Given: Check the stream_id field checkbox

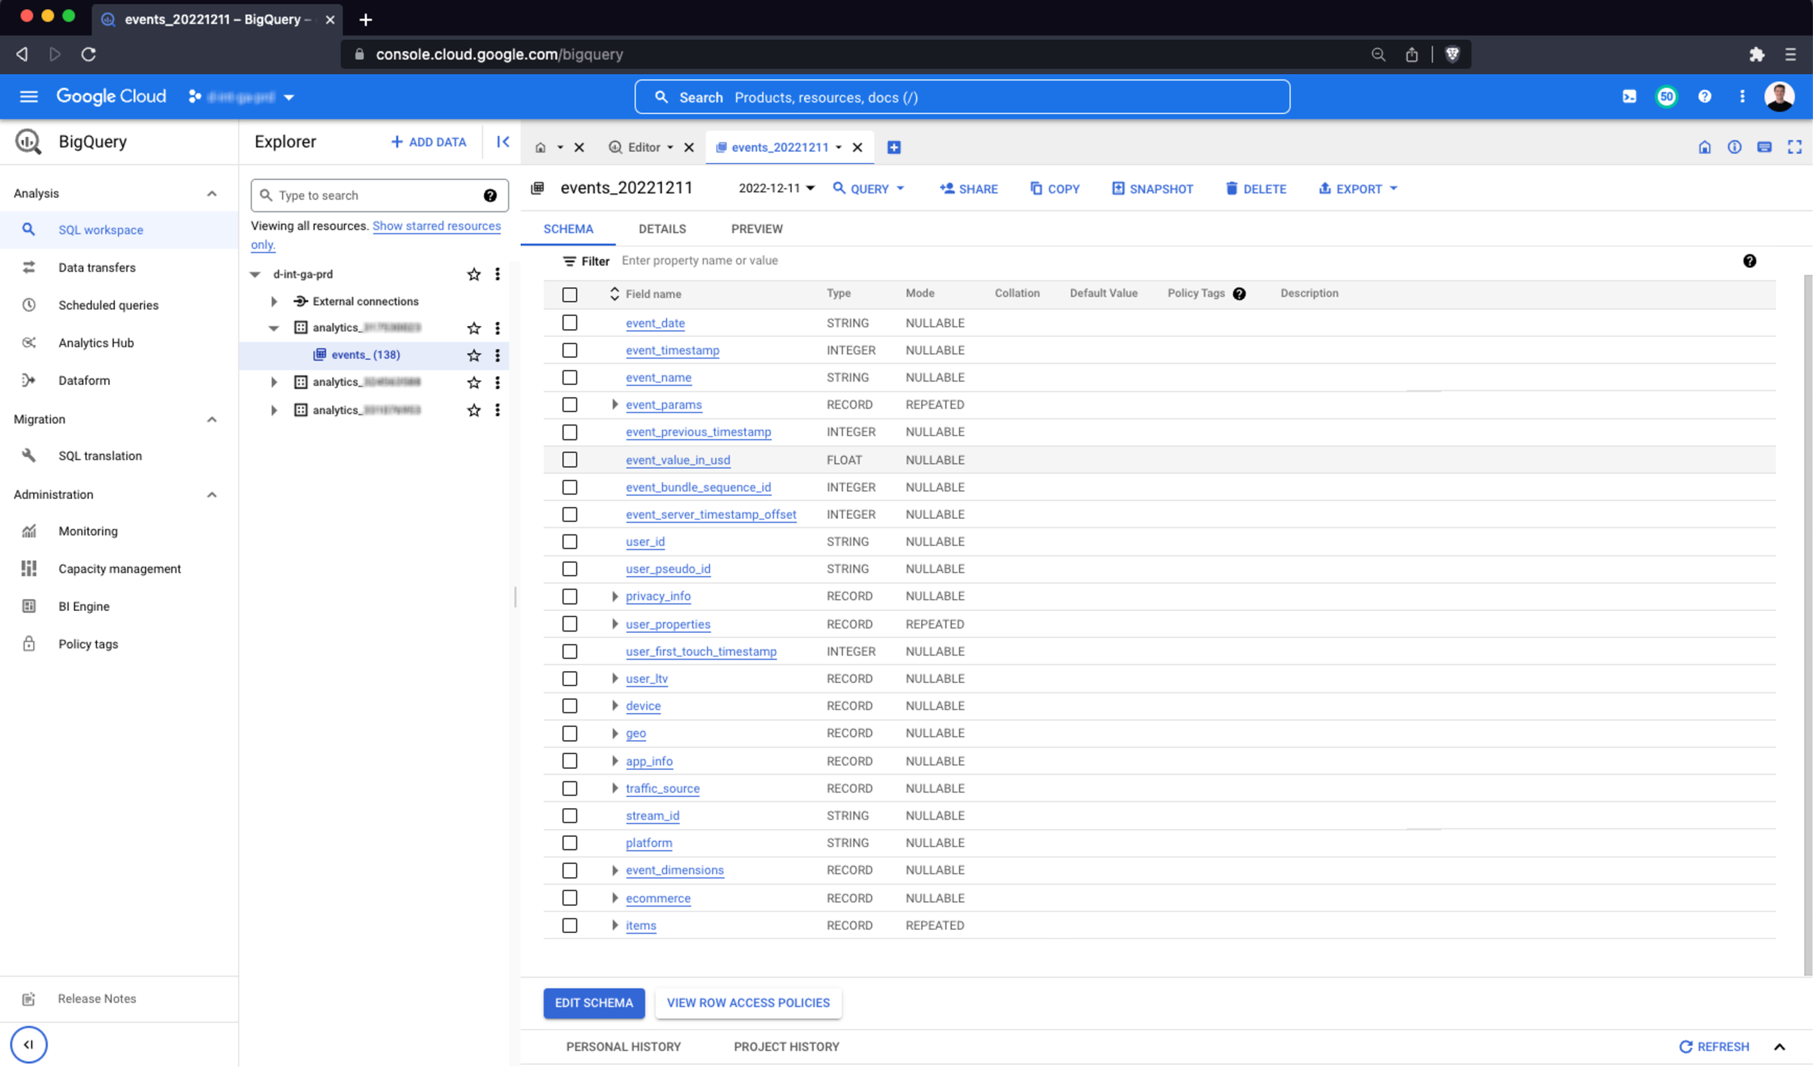Looking at the screenshot, I should click(x=569, y=816).
